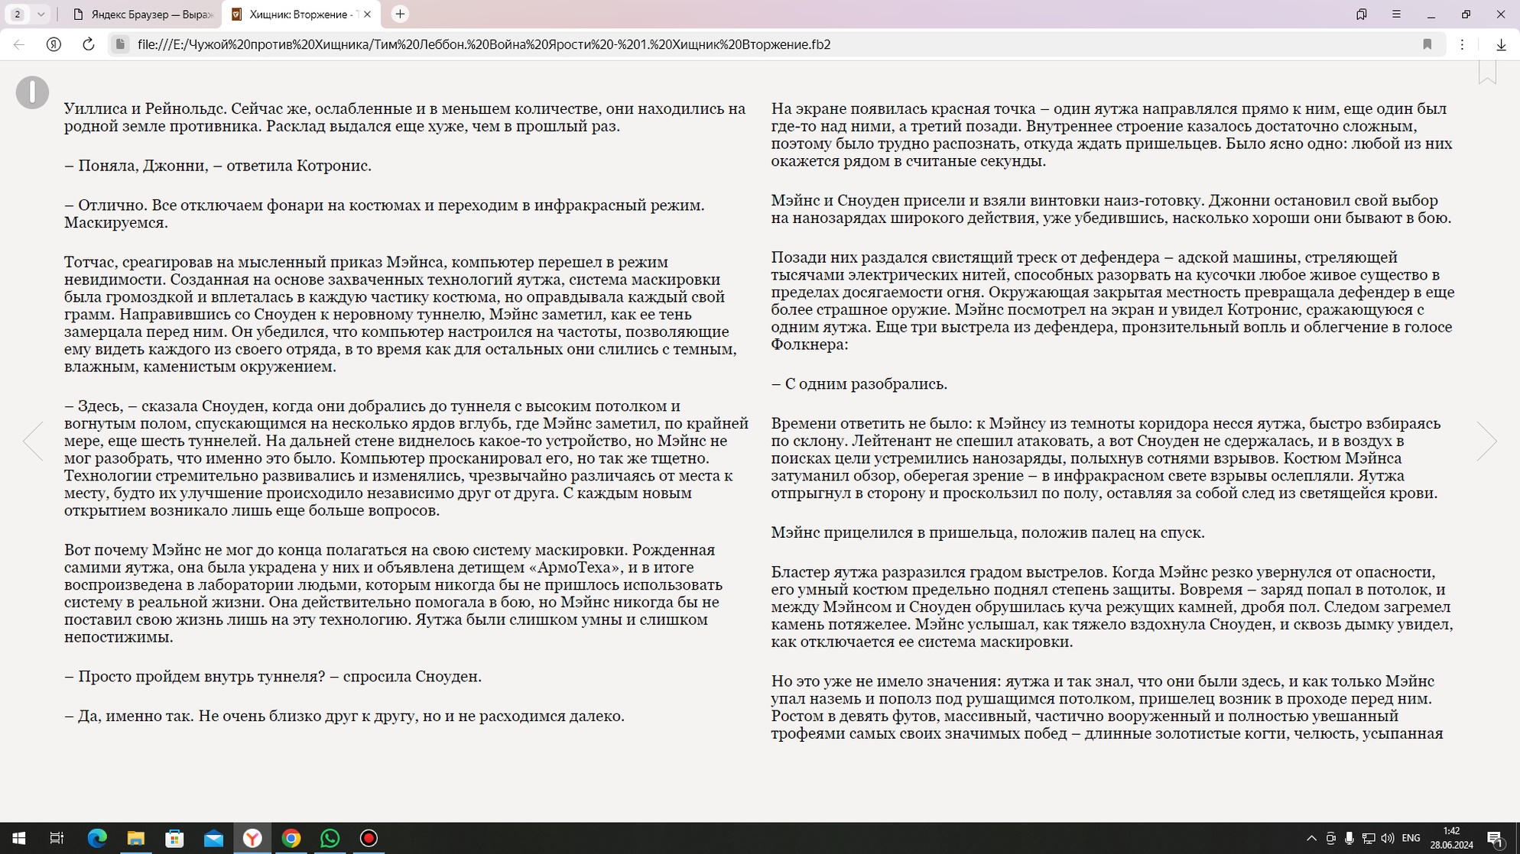Click the round reader menu button
This screenshot has height=854, width=1520.
click(32, 92)
